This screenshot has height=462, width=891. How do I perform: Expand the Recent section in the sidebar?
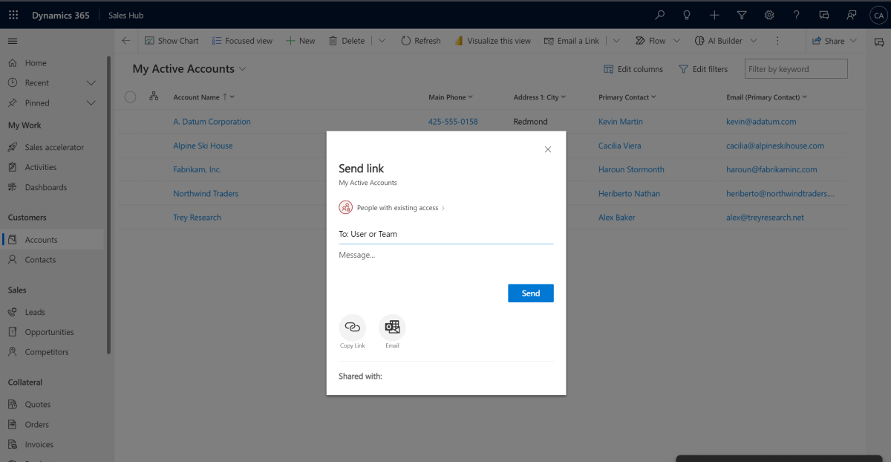[x=91, y=82]
